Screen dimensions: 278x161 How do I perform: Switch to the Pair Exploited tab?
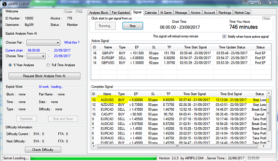(x=121, y=12)
